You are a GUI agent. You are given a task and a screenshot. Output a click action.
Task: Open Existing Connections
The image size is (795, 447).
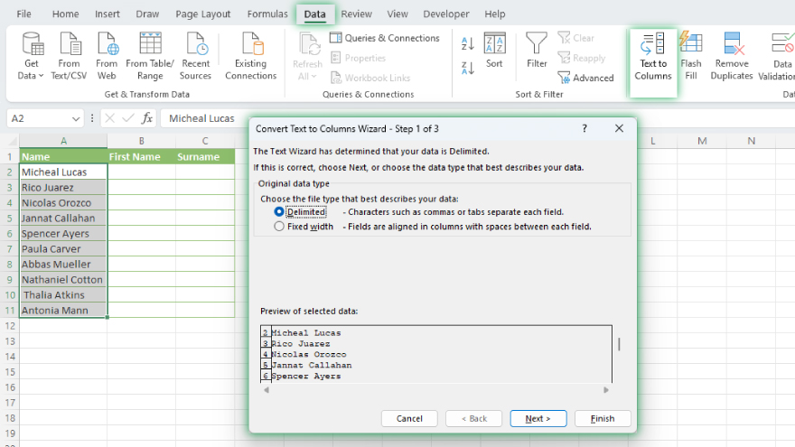pyautogui.click(x=251, y=56)
